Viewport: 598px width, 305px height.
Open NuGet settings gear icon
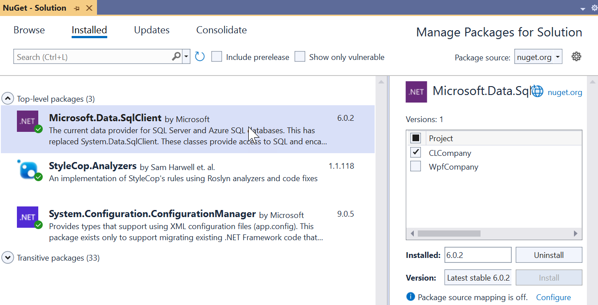(576, 57)
